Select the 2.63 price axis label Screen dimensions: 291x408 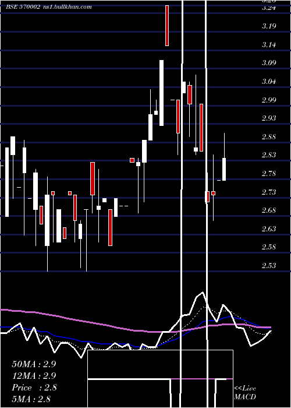269,228
